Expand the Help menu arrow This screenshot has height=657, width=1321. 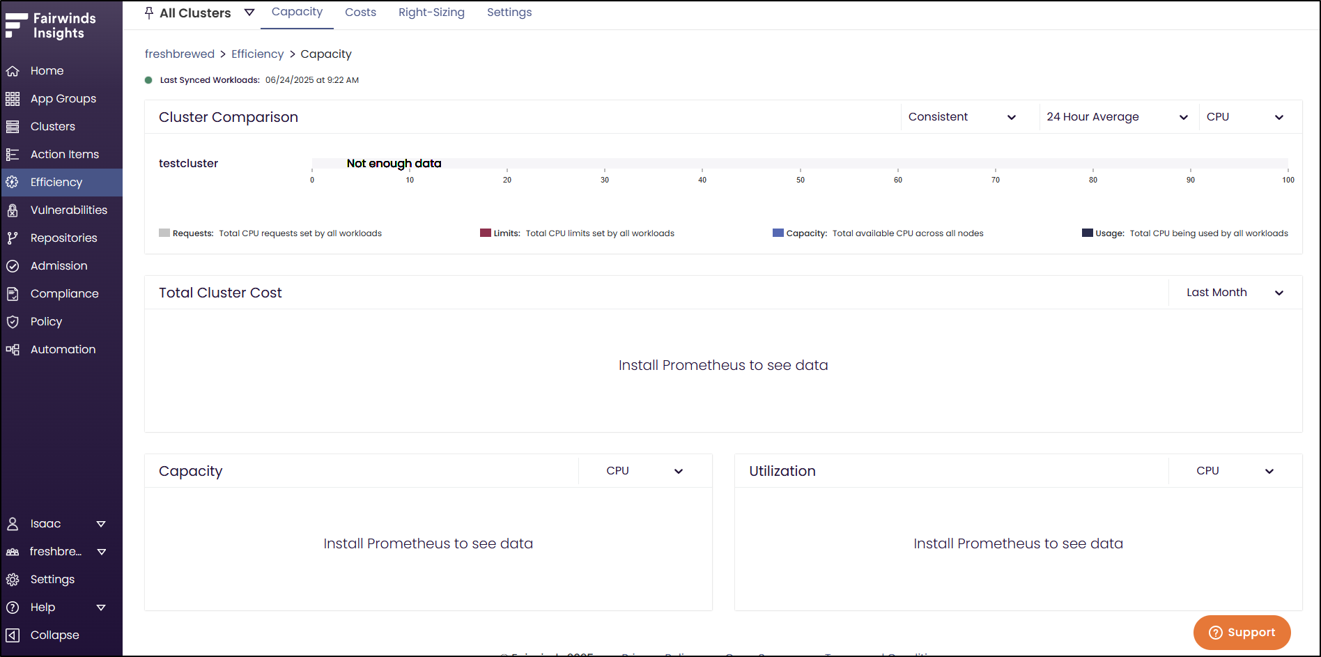101,608
